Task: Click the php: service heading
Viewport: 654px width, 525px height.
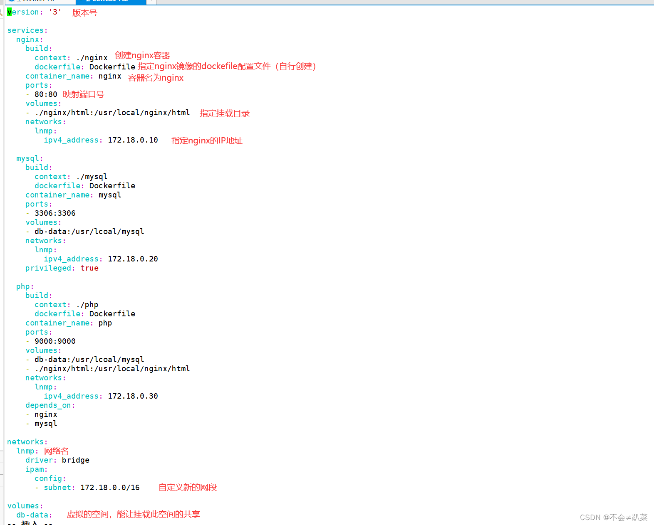Action: (x=25, y=286)
